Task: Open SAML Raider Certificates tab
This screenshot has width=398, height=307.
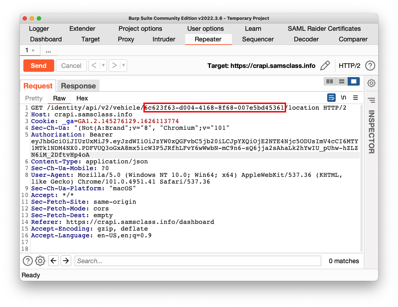Action: pyautogui.click(x=324, y=29)
